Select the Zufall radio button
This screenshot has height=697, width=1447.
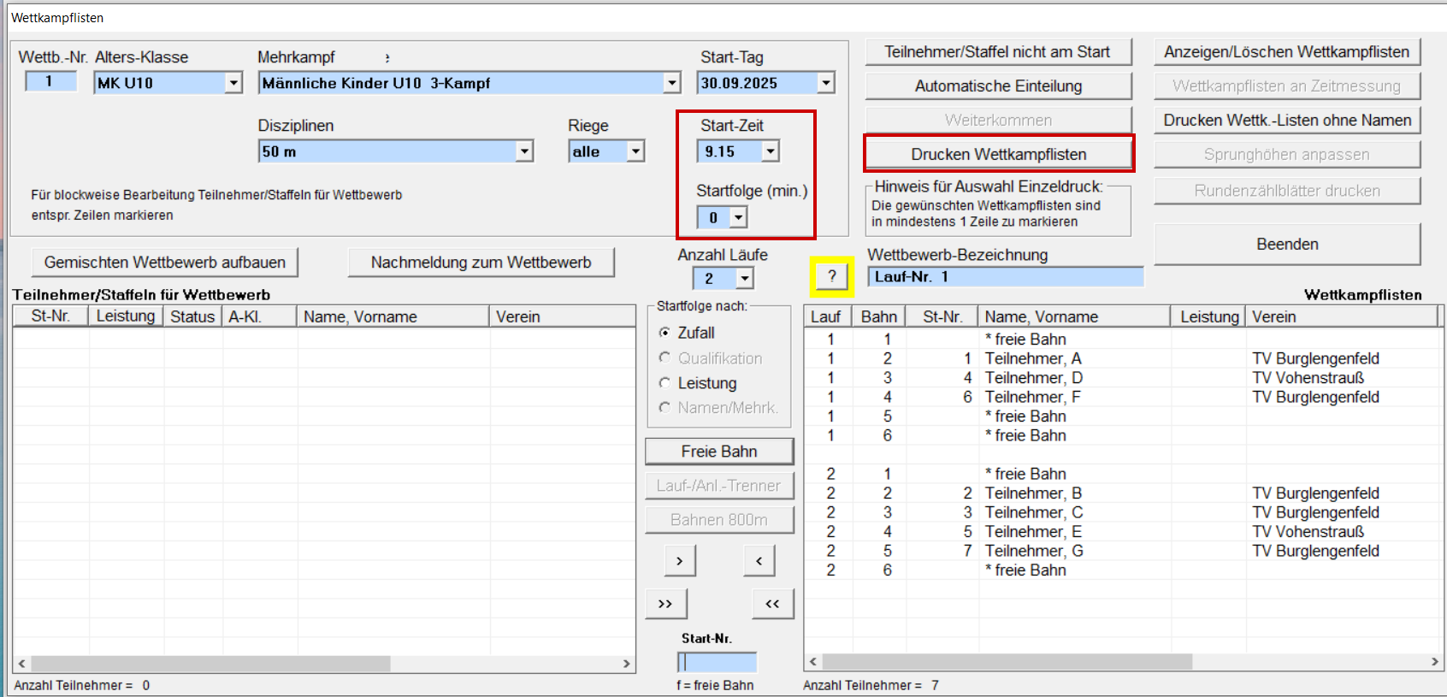click(x=664, y=333)
